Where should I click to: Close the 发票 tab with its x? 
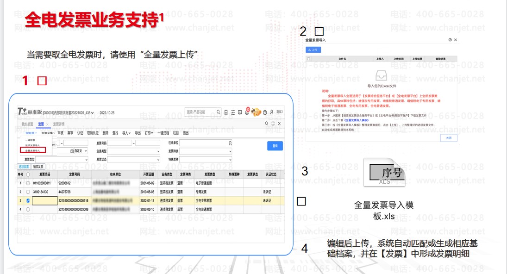point(47,124)
